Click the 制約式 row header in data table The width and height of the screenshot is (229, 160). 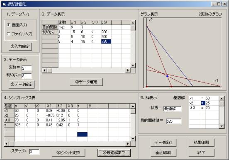coord(50,32)
